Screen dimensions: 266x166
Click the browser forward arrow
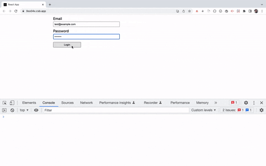click(10, 11)
